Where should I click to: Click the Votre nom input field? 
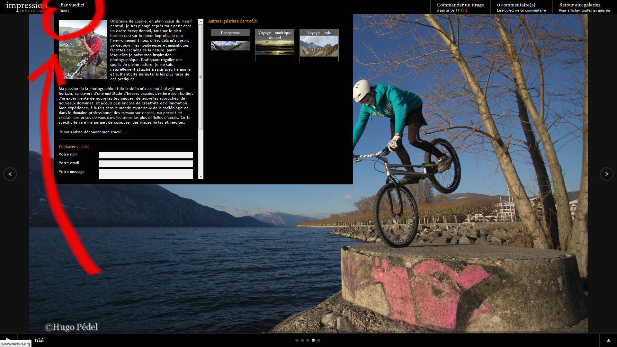coord(146,155)
